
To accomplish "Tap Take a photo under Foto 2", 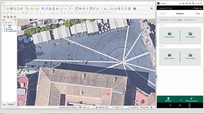I will pos(170,57).
